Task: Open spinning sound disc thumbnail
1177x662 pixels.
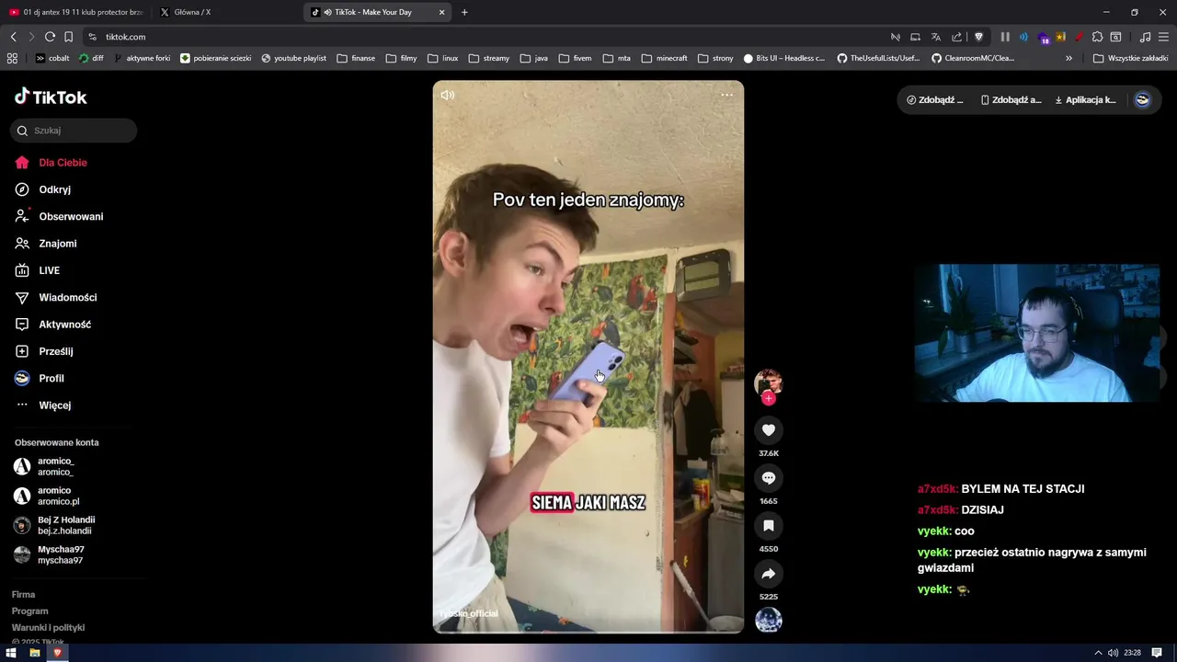Action: click(x=769, y=620)
